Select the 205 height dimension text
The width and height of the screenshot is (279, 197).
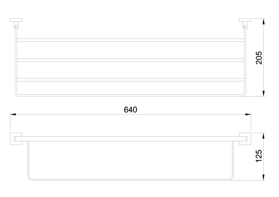(x=259, y=58)
